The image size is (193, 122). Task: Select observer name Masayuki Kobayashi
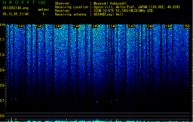110,3
